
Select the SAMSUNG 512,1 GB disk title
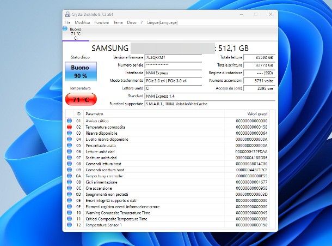170,48
